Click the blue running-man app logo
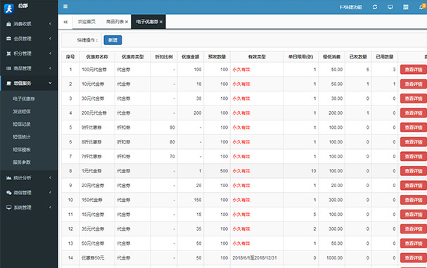This screenshot has height=268, width=427. [8, 8]
